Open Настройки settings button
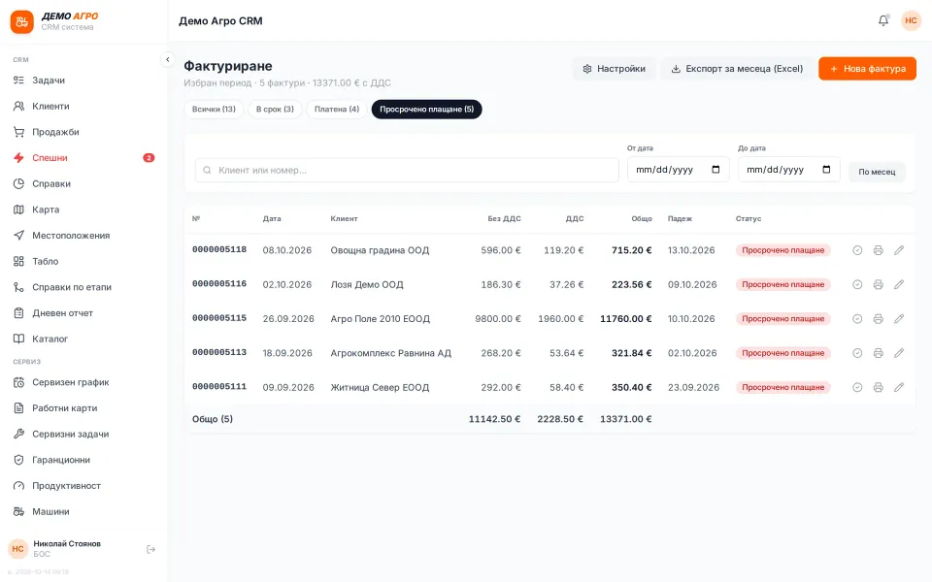Screen dimensions: 932x582 (614, 69)
